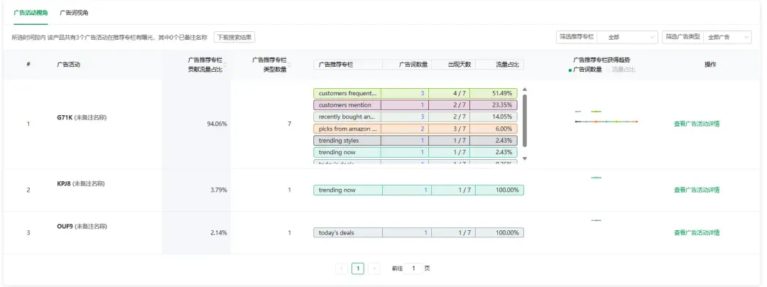The width and height of the screenshot is (767, 287).
Task: Click the OUF9 campaign name
Action: tap(65, 227)
